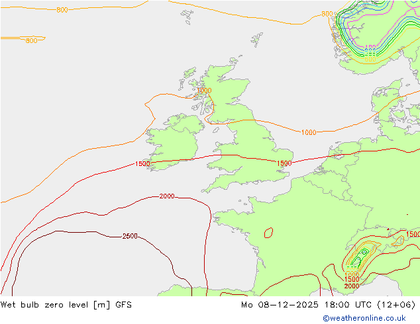Click the 1500 label at the right edge near Alps
Screen dimensions: 420x324
coord(413,235)
